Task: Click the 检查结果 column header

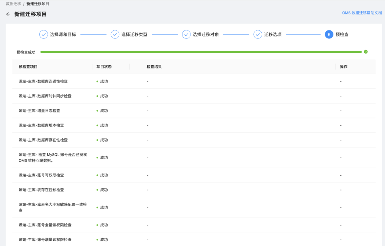Action: pyautogui.click(x=154, y=67)
